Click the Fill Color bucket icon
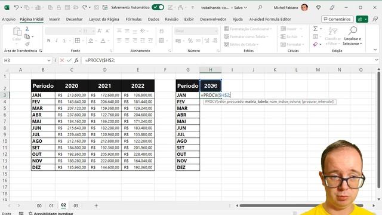The height and width of the screenshot is (215, 382). coord(91,41)
